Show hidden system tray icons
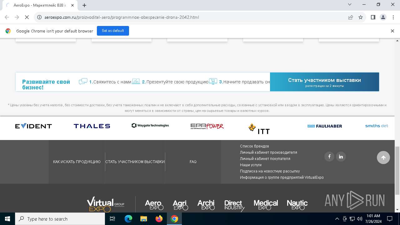This screenshot has height=225, width=400. click(337, 219)
